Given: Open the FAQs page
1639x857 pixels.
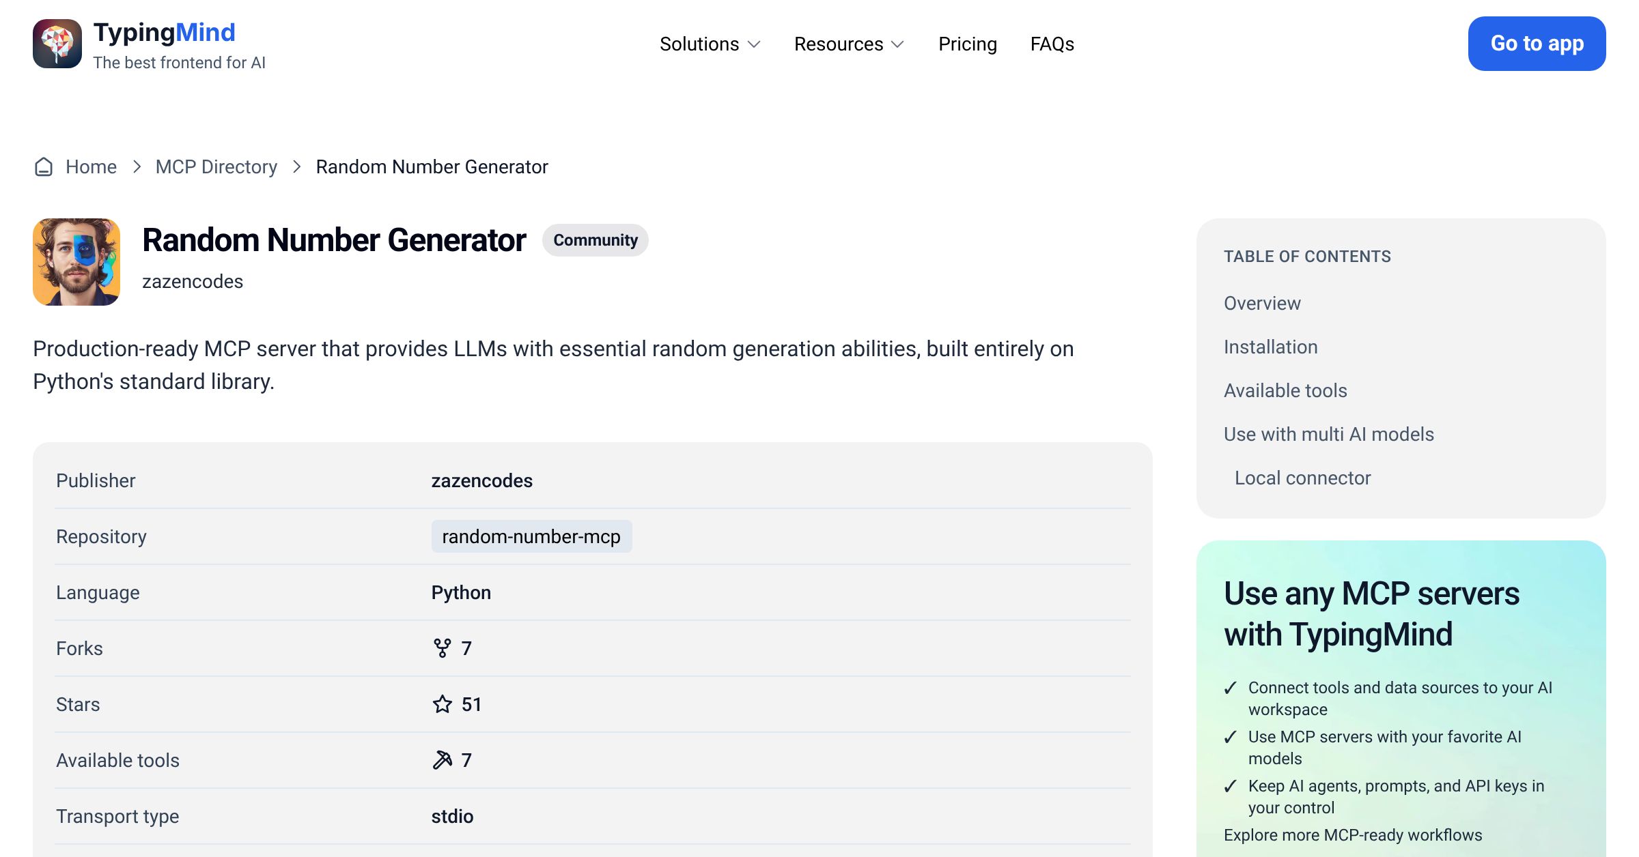Looking at the screenshot, I should 1052,44.
